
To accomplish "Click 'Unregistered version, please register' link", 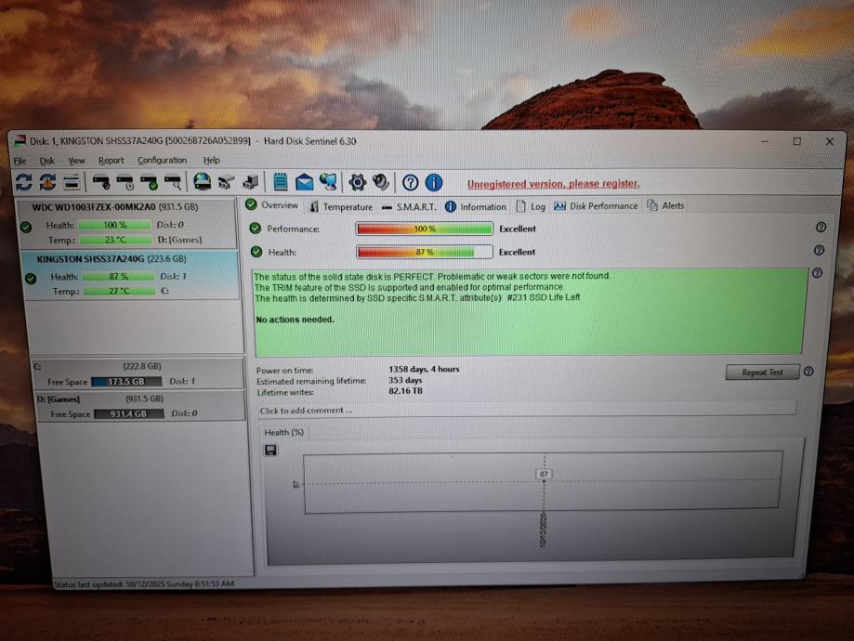I will (x=553, y=184).
